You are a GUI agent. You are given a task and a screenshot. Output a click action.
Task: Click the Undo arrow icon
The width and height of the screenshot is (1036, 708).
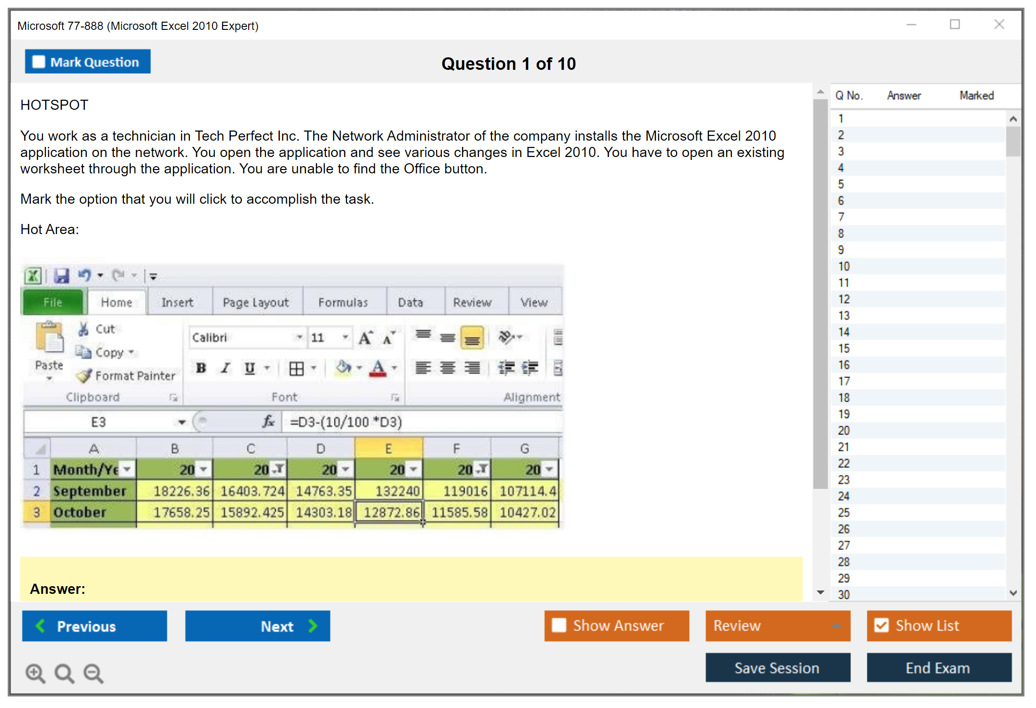tap(84, 275)
